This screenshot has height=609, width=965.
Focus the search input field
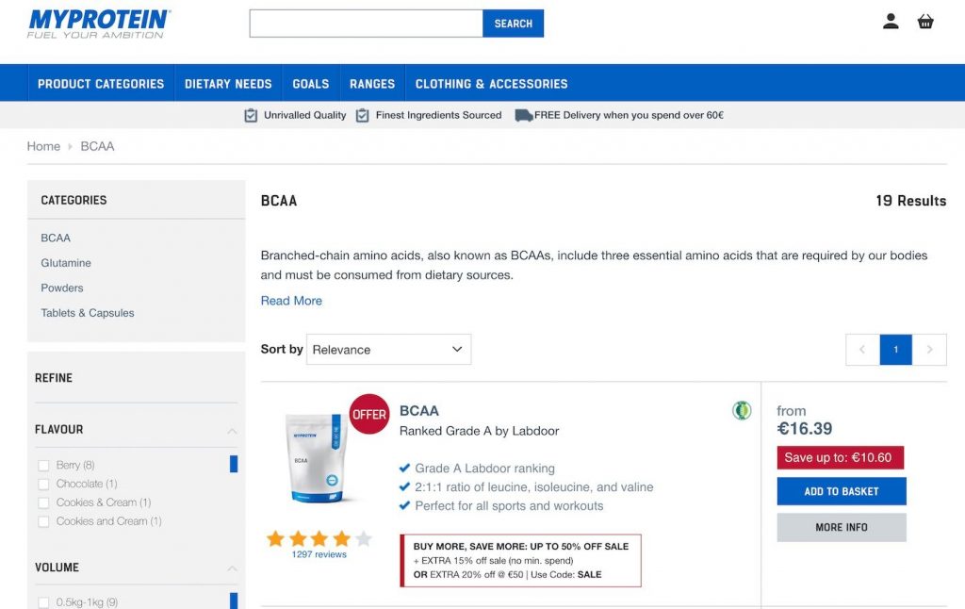[x=367, y=24]
